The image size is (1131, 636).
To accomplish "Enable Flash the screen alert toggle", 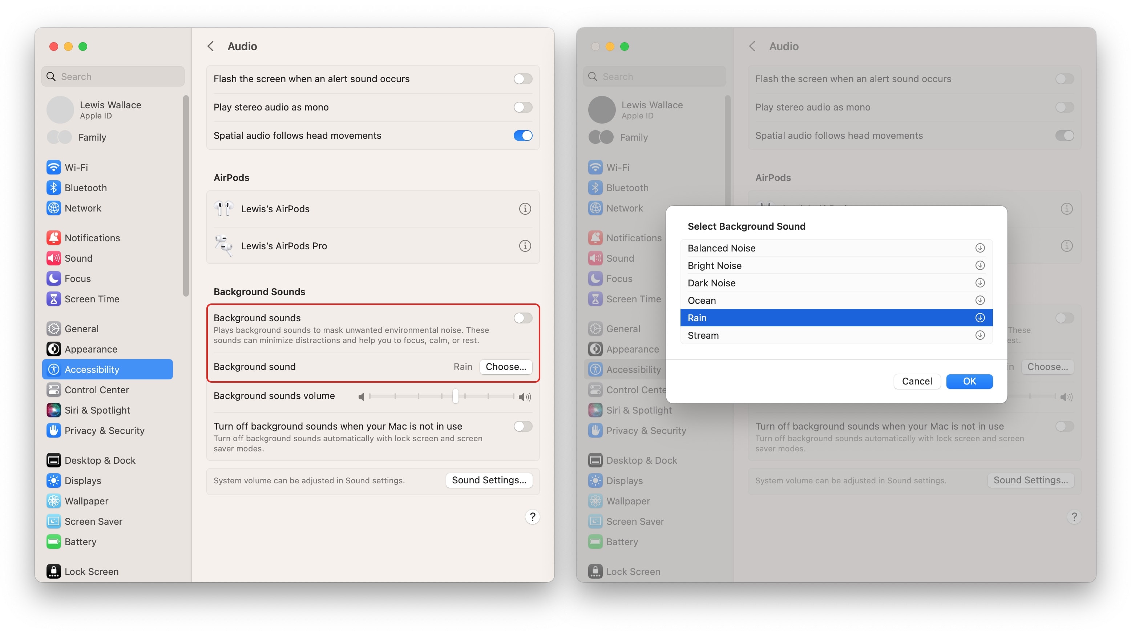I will click(x=522, y=79).
